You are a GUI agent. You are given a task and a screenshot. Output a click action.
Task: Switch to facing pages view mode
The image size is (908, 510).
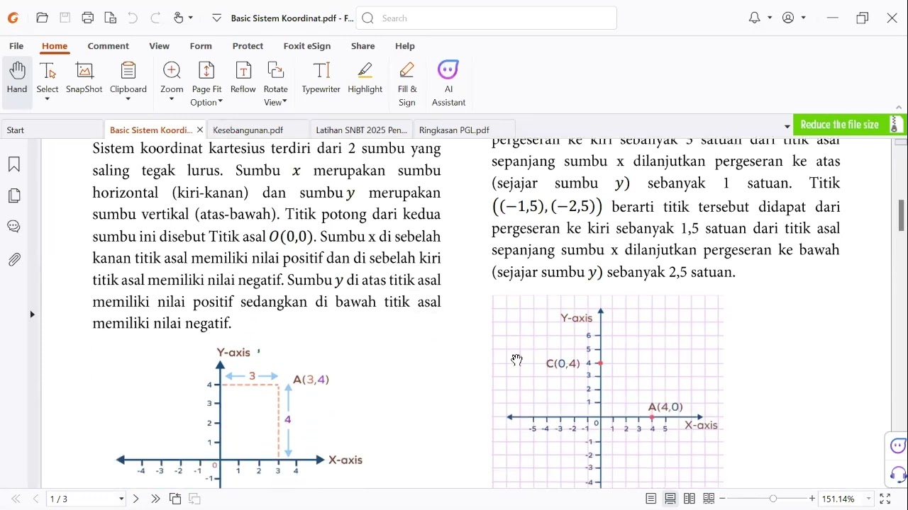pos(690,499)
